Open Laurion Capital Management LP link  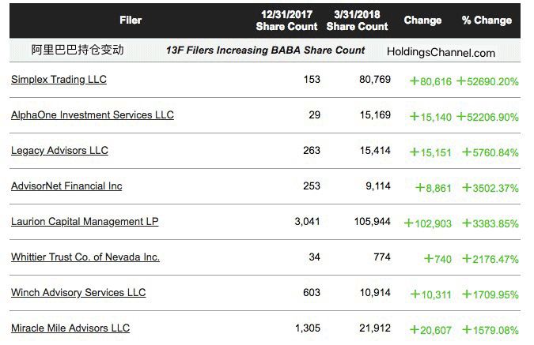(85, 222)
